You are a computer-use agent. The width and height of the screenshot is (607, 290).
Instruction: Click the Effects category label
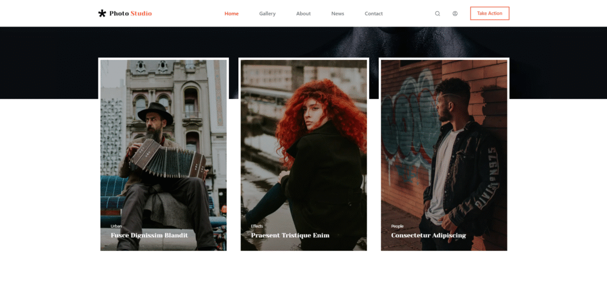click(257, 226)
